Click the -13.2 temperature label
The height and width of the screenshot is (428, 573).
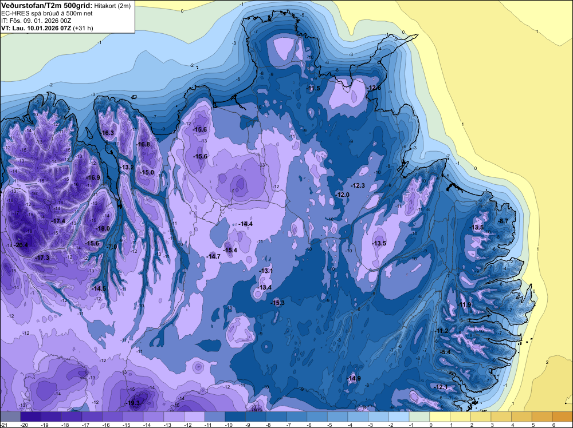pyautogui.click(x=127, y=167)
